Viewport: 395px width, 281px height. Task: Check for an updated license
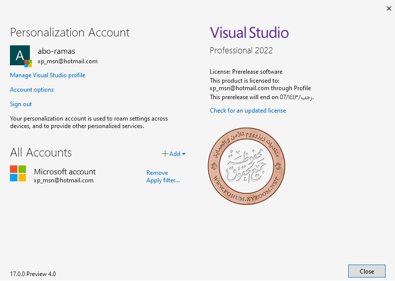[x=248, y=111]
